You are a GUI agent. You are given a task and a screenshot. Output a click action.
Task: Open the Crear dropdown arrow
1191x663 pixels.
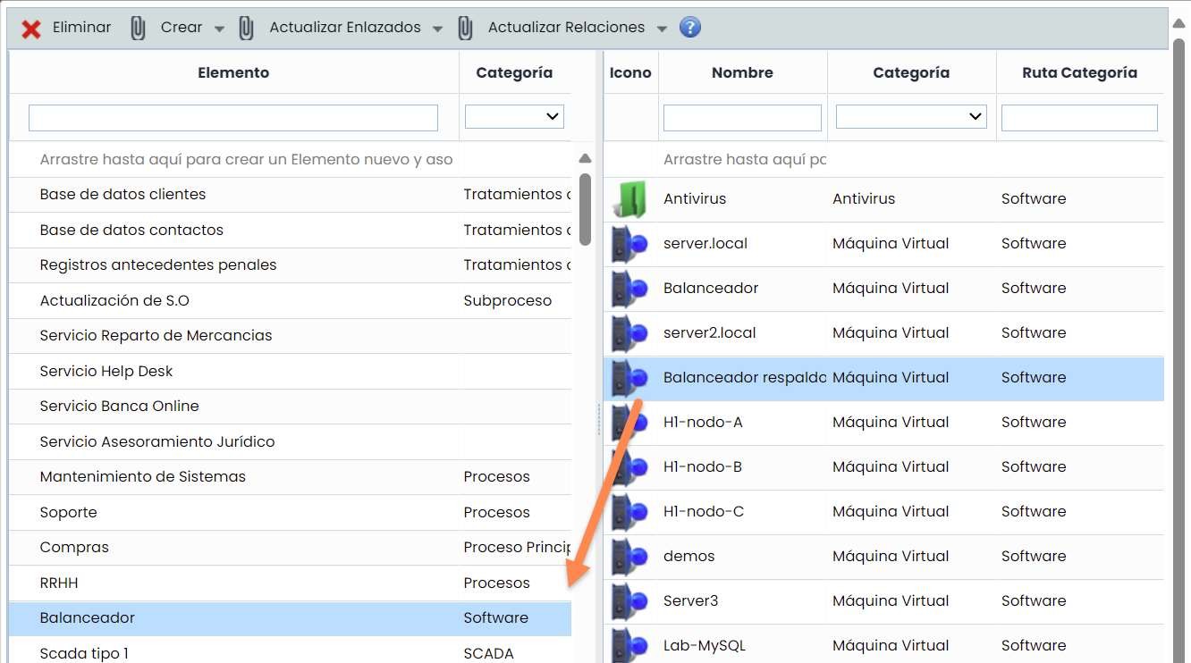pos(219,29)
